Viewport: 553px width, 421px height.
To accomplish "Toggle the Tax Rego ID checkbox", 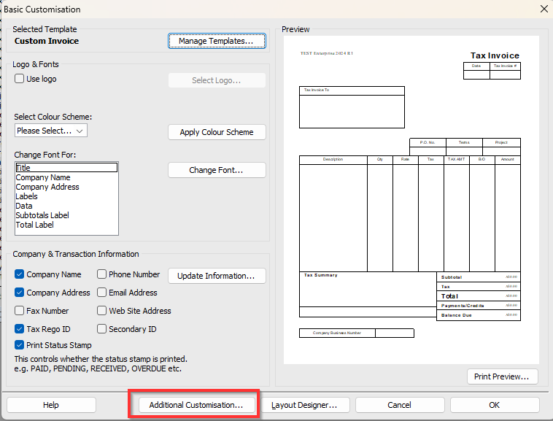I will [x=19, y=329].
